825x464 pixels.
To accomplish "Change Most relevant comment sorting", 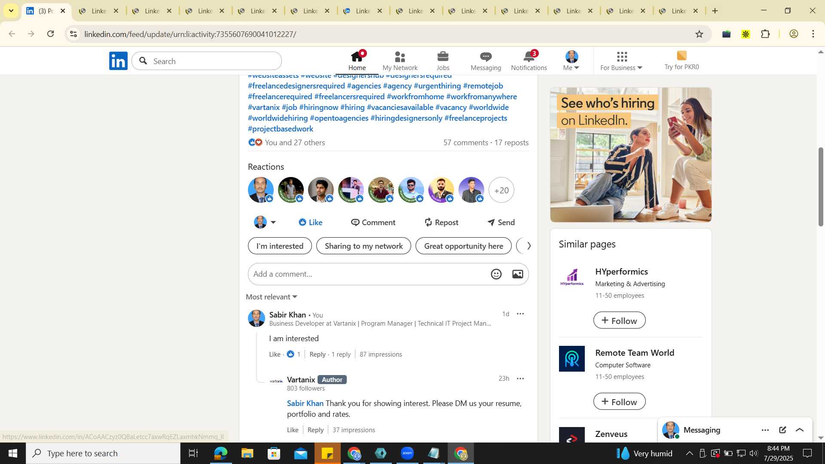I will point(272,297).
